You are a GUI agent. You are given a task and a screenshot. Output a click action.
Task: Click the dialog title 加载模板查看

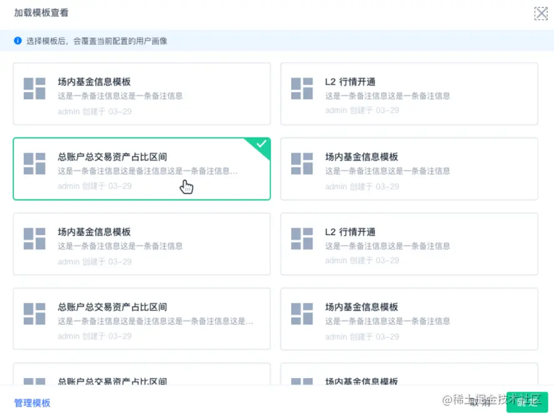point(41,12)
